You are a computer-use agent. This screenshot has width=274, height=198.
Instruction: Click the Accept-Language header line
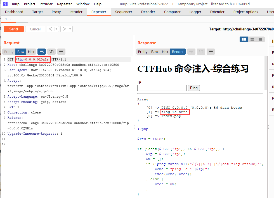tap(38, 96)
